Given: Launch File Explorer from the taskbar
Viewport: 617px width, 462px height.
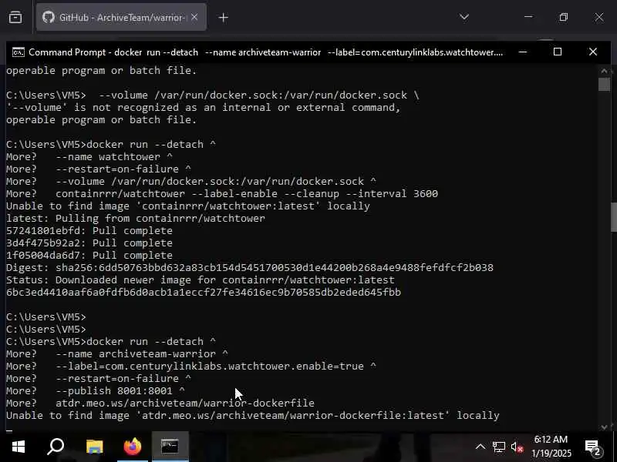Looking at the screenshot, I should click(x=94, y=447).
